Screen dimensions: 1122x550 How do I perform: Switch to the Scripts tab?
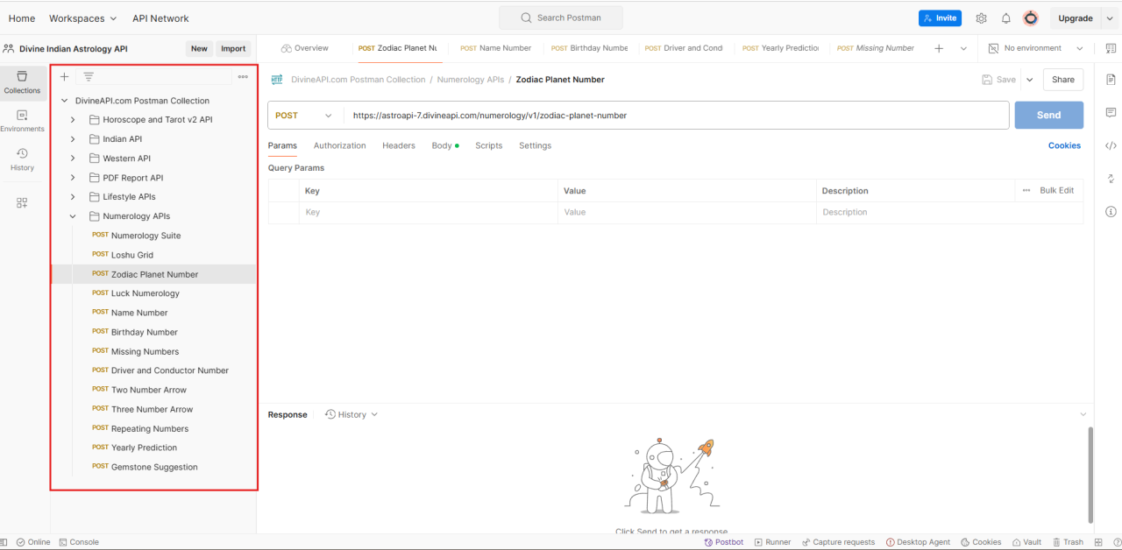[x=489, y=145]
